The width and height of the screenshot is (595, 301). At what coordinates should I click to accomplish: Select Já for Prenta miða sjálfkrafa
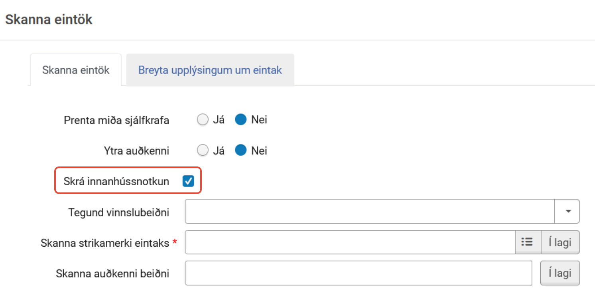(203, 120)
